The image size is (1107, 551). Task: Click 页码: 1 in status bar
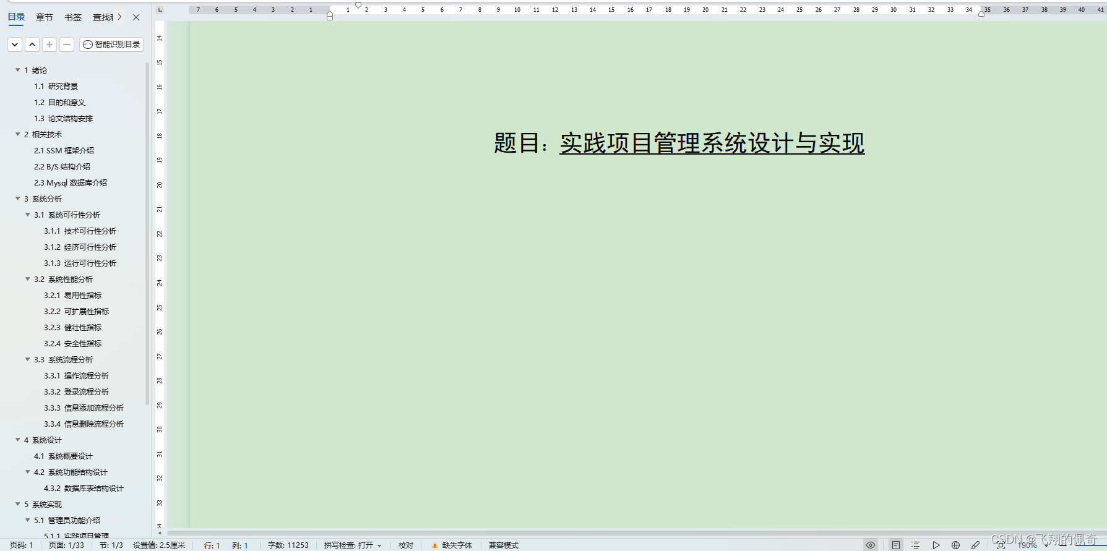click(x=22, y=545)
